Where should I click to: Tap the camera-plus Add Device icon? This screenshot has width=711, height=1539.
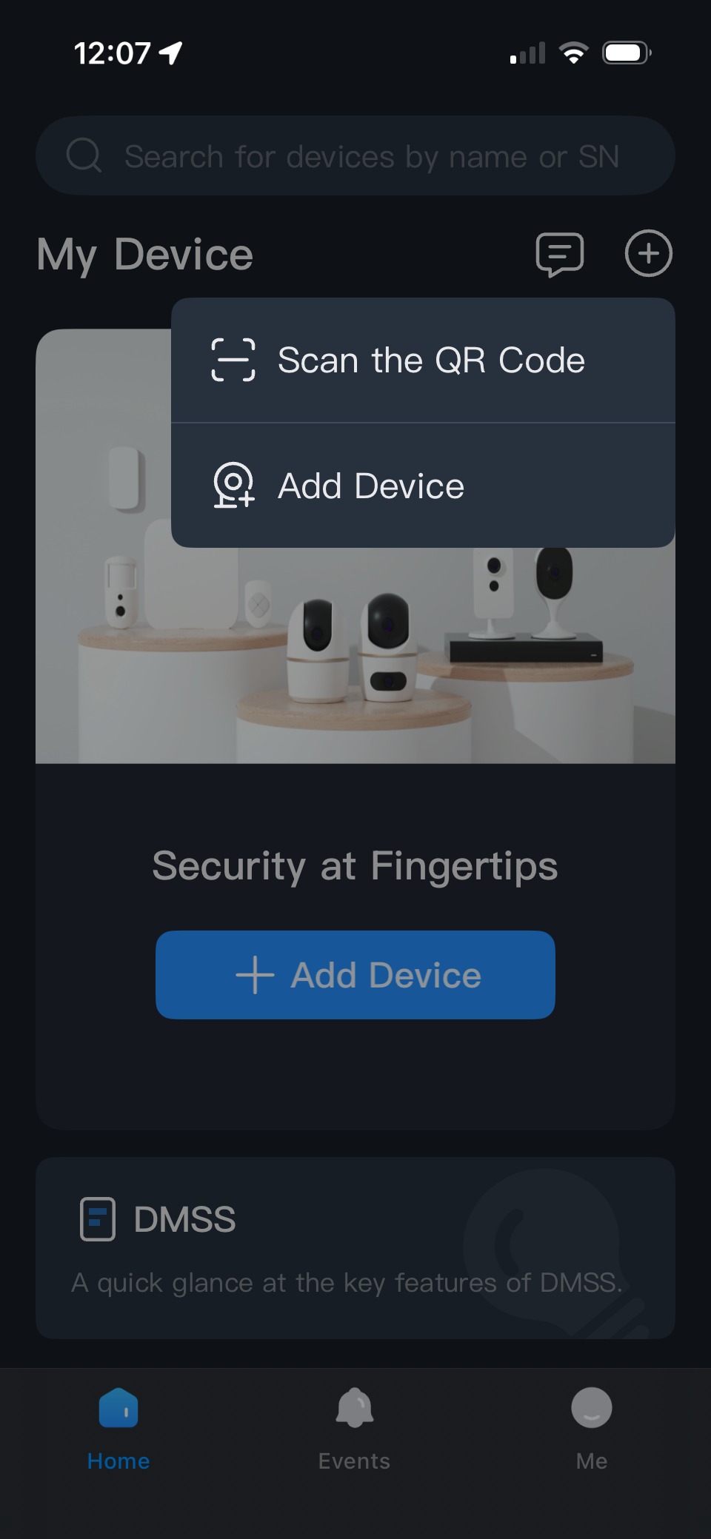(233, 486)
